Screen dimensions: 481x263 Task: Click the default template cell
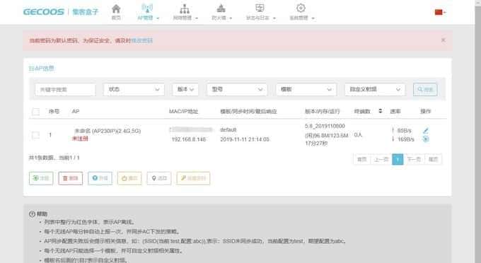228,130
